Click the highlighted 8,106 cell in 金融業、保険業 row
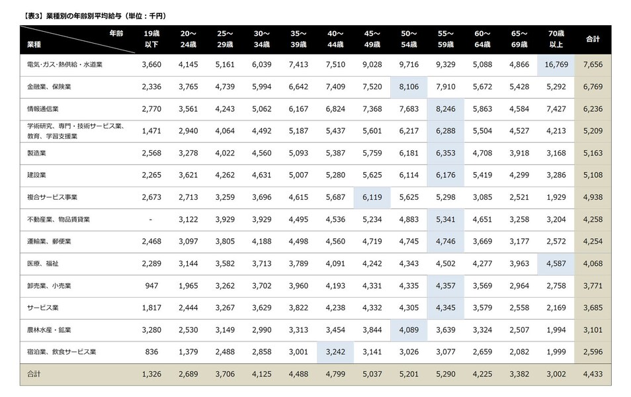This screenshot has width=631, height=397. [409, 86]
